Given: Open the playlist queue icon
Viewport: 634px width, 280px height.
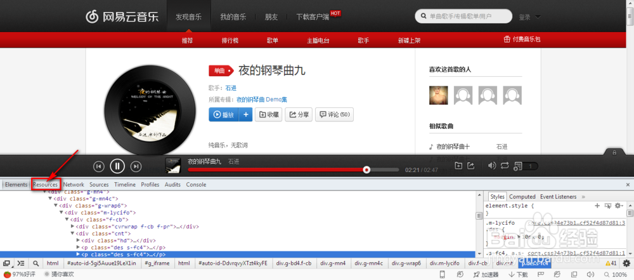Looking at the screenshot, I should 518,166.
